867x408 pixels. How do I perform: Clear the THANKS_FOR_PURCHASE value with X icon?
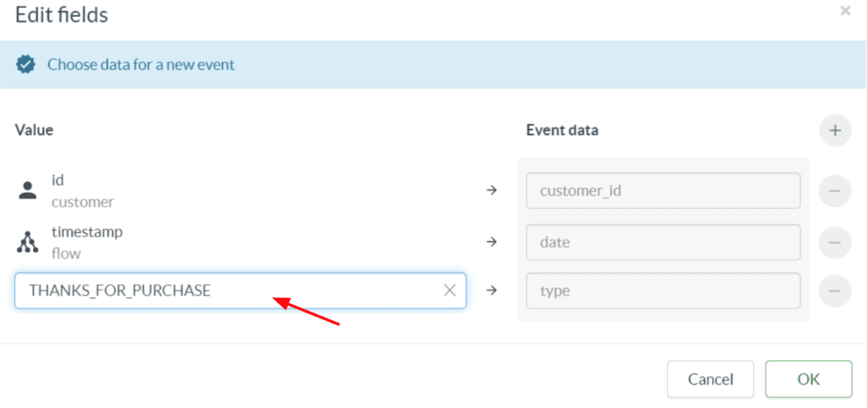click(450, 291)
